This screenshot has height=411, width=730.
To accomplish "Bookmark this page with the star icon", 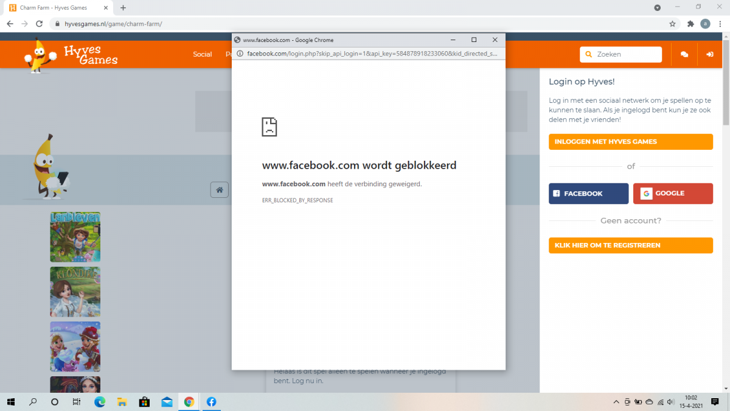I will pyautogui.click(x=672, y=24).
